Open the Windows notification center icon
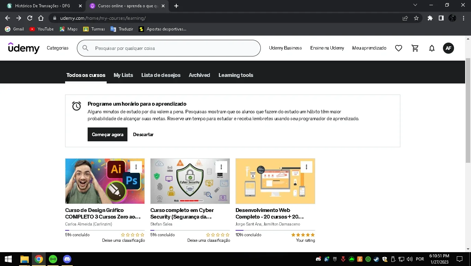471x266 pixels. pyautogui.click(x=460, y=259)
